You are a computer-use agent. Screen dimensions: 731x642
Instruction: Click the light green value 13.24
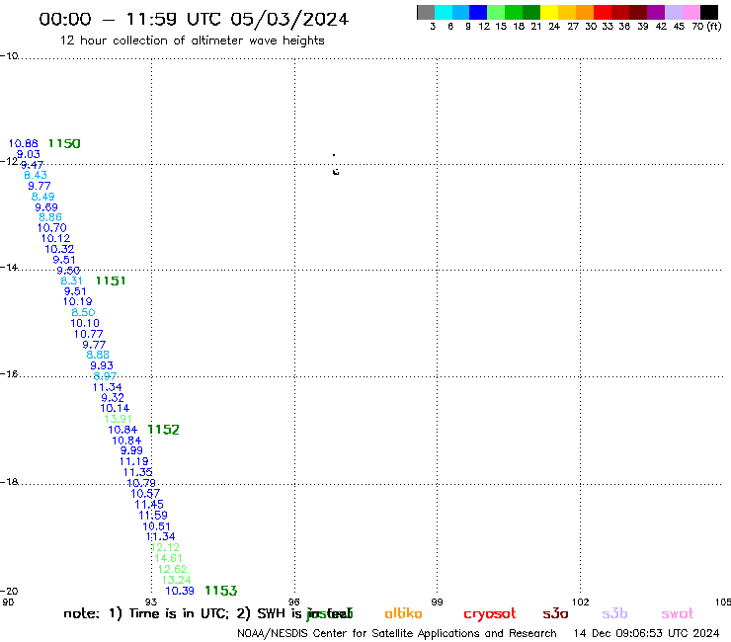[176, 580]
